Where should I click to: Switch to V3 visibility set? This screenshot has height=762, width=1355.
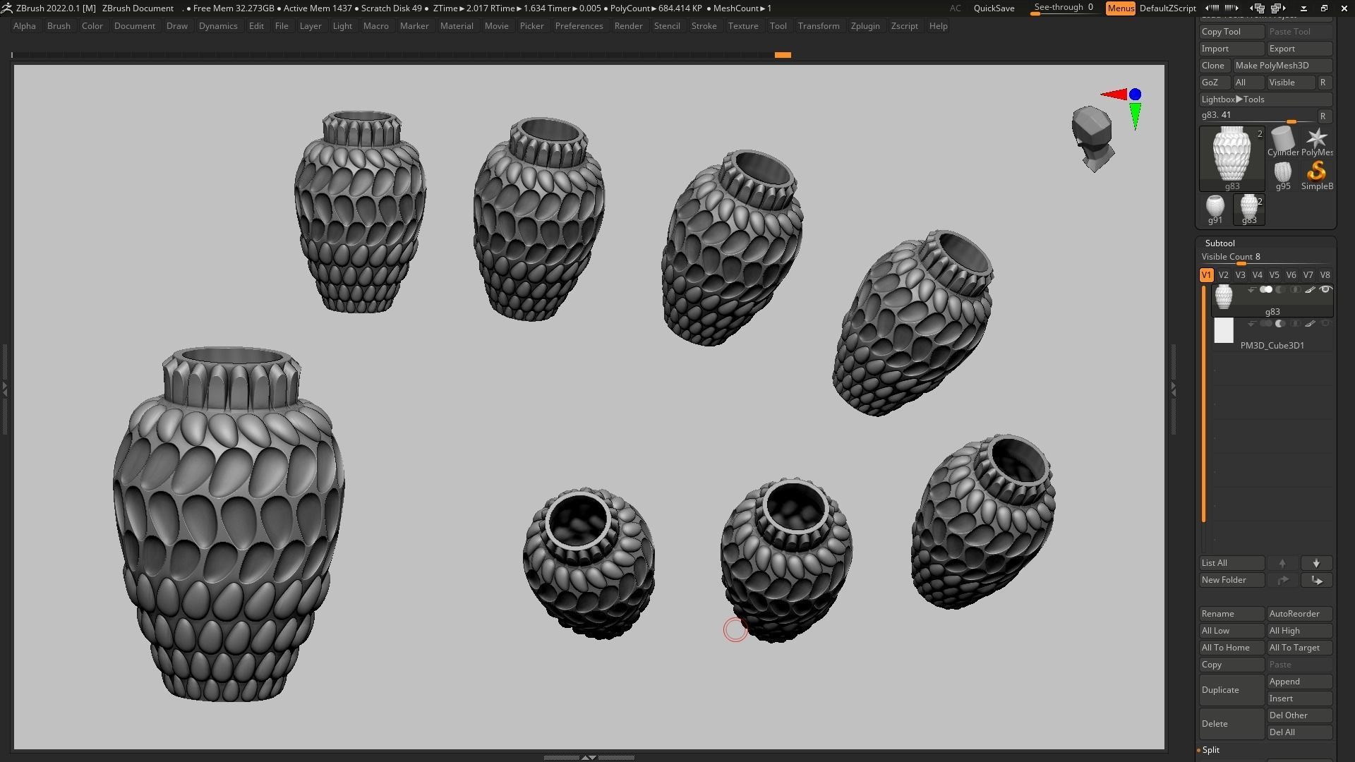point(1240,275)
